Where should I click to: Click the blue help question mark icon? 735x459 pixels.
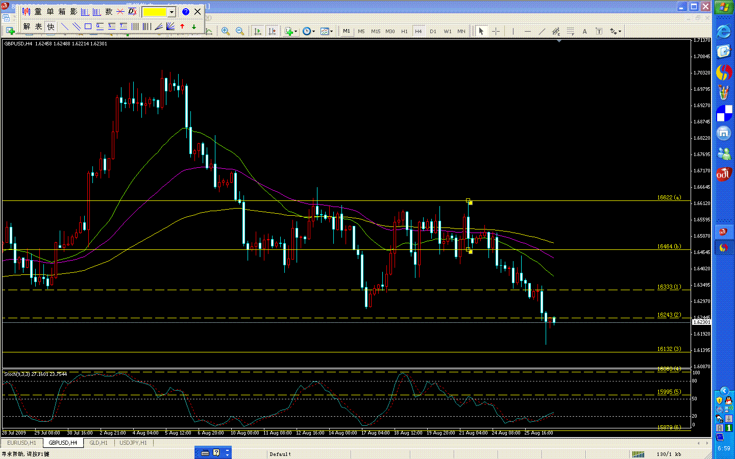click(186, 12)
